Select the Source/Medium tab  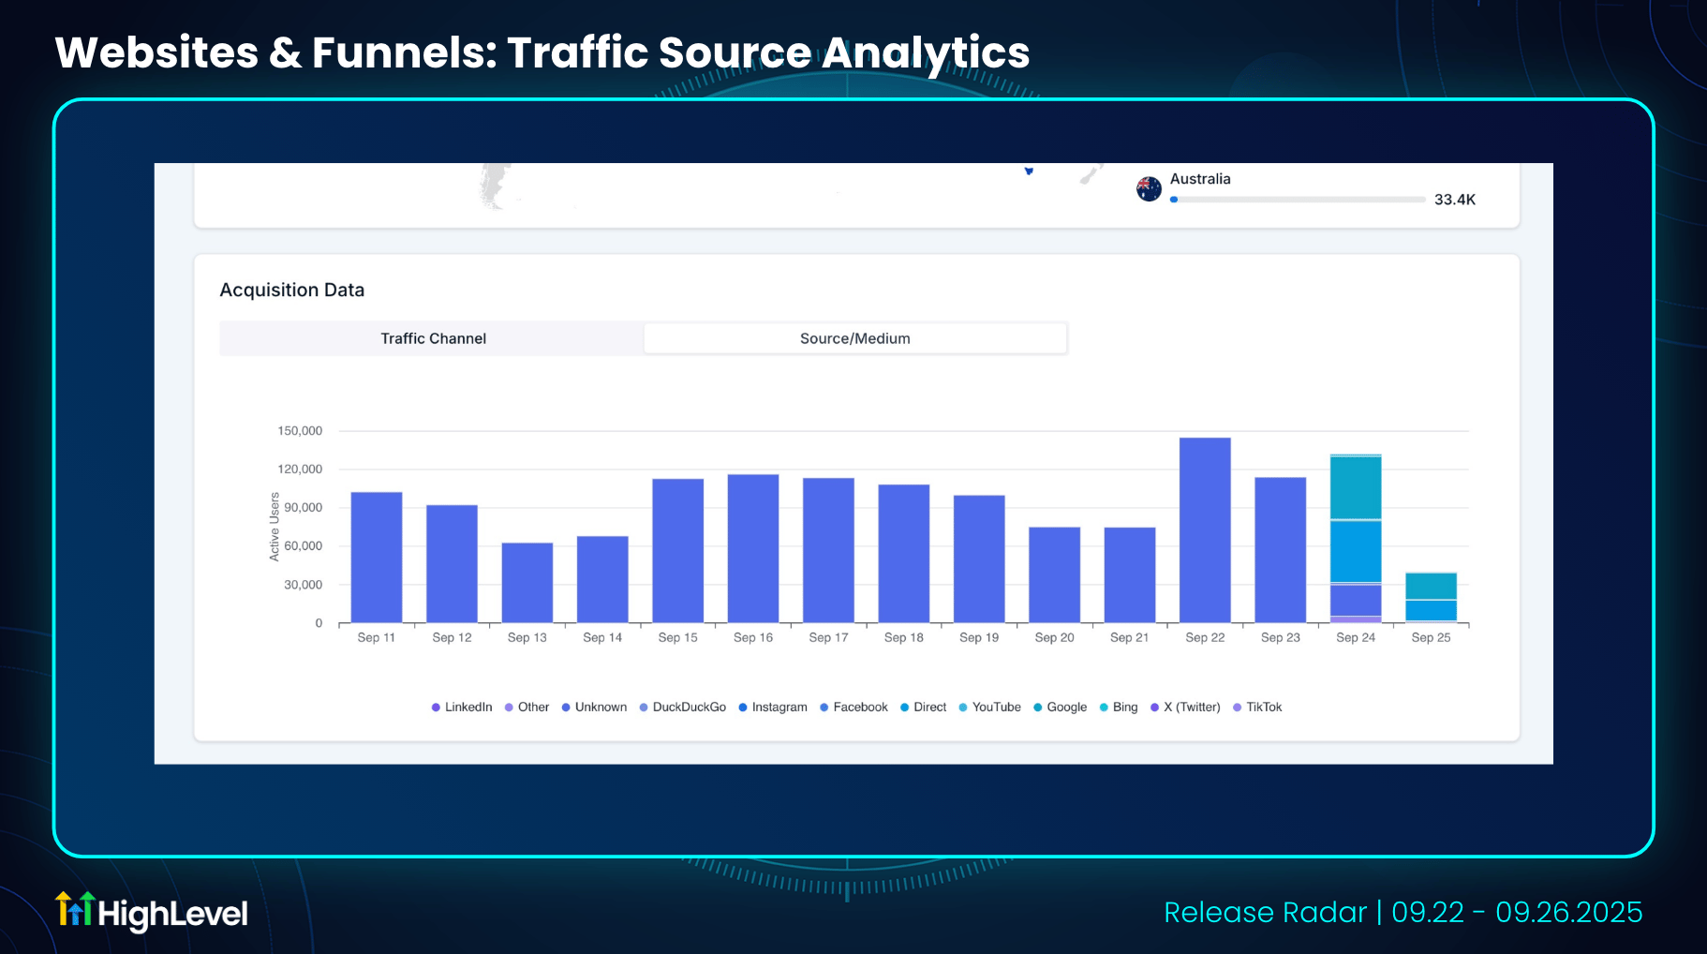(855, 338)
